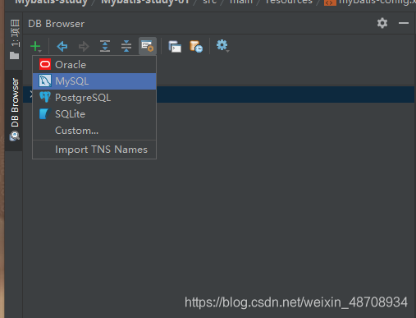Screen dimensions: 416x318
Task: Navigate forward with the grey right arrow
Action: pos(84,46)
